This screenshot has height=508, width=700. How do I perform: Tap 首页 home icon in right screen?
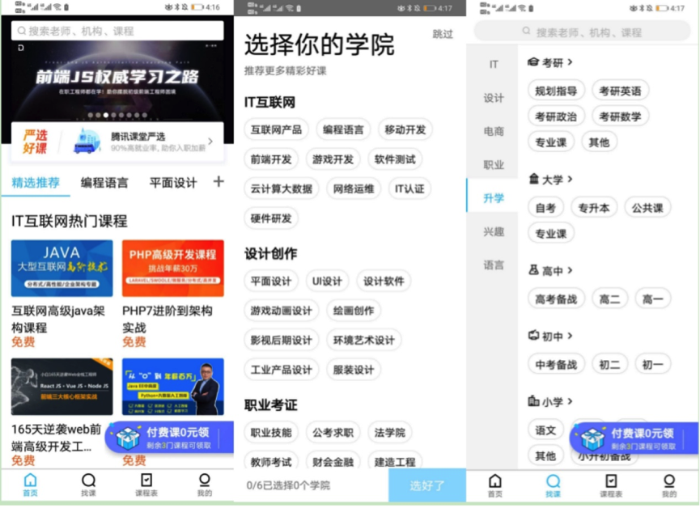[494, 485]
